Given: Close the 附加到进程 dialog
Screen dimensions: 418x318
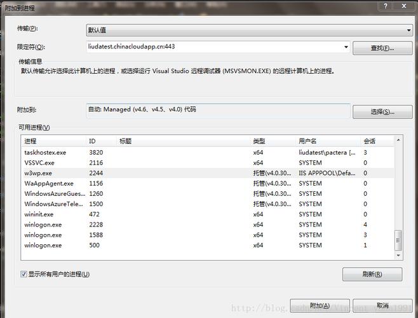Looking at the screenshot, I should pyautogui.click(x=404, y=6).
